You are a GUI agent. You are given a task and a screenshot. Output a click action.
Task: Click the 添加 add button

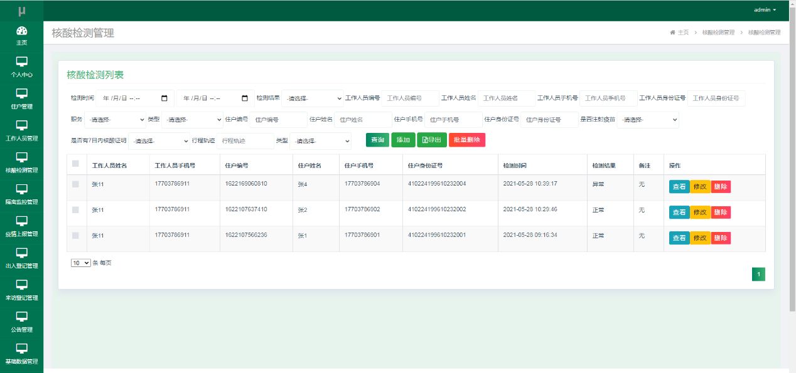point(403,140)
